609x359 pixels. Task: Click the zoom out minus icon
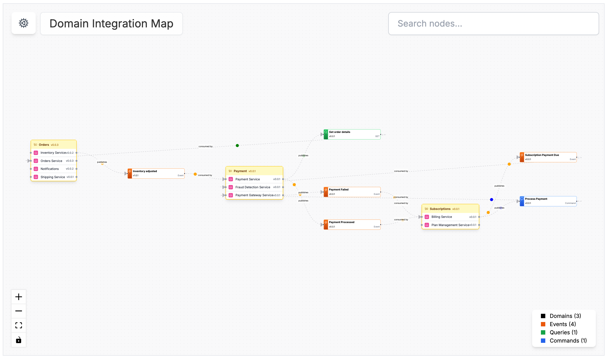(x=18, y=311)
